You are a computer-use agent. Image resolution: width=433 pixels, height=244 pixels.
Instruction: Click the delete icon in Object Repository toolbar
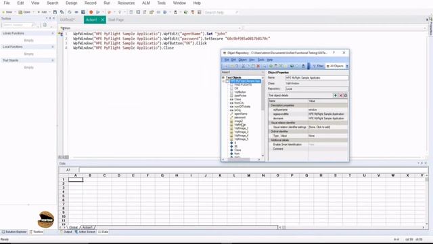[258, 66]
